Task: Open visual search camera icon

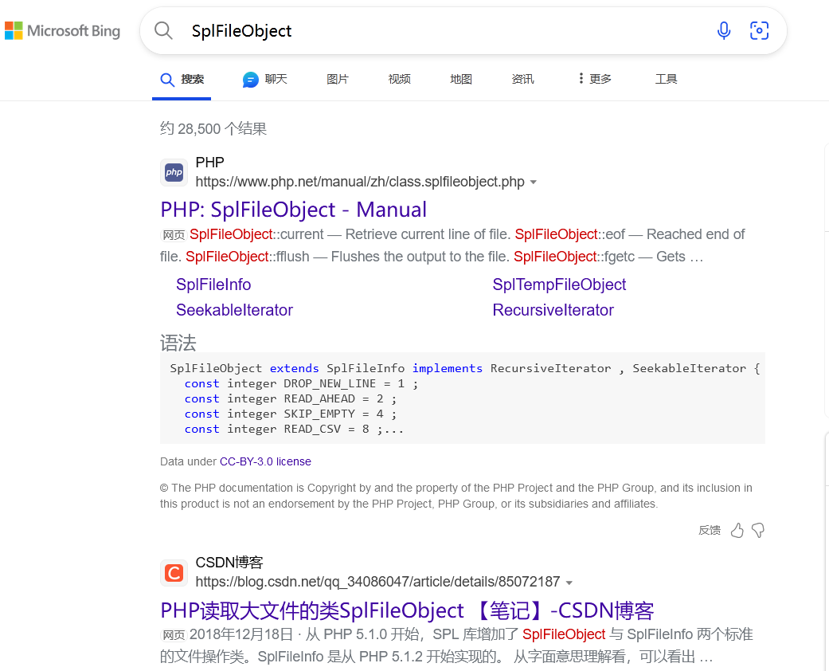Action: (x=759, y=31)
